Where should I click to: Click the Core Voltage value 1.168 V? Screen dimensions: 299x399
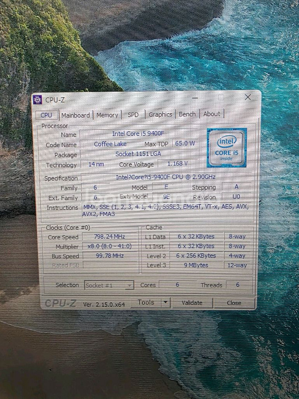(177, 164)
